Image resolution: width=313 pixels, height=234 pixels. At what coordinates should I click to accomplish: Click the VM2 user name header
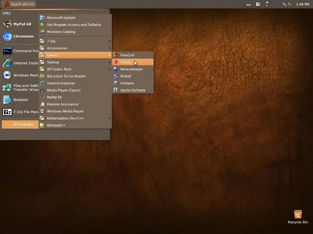6,13
